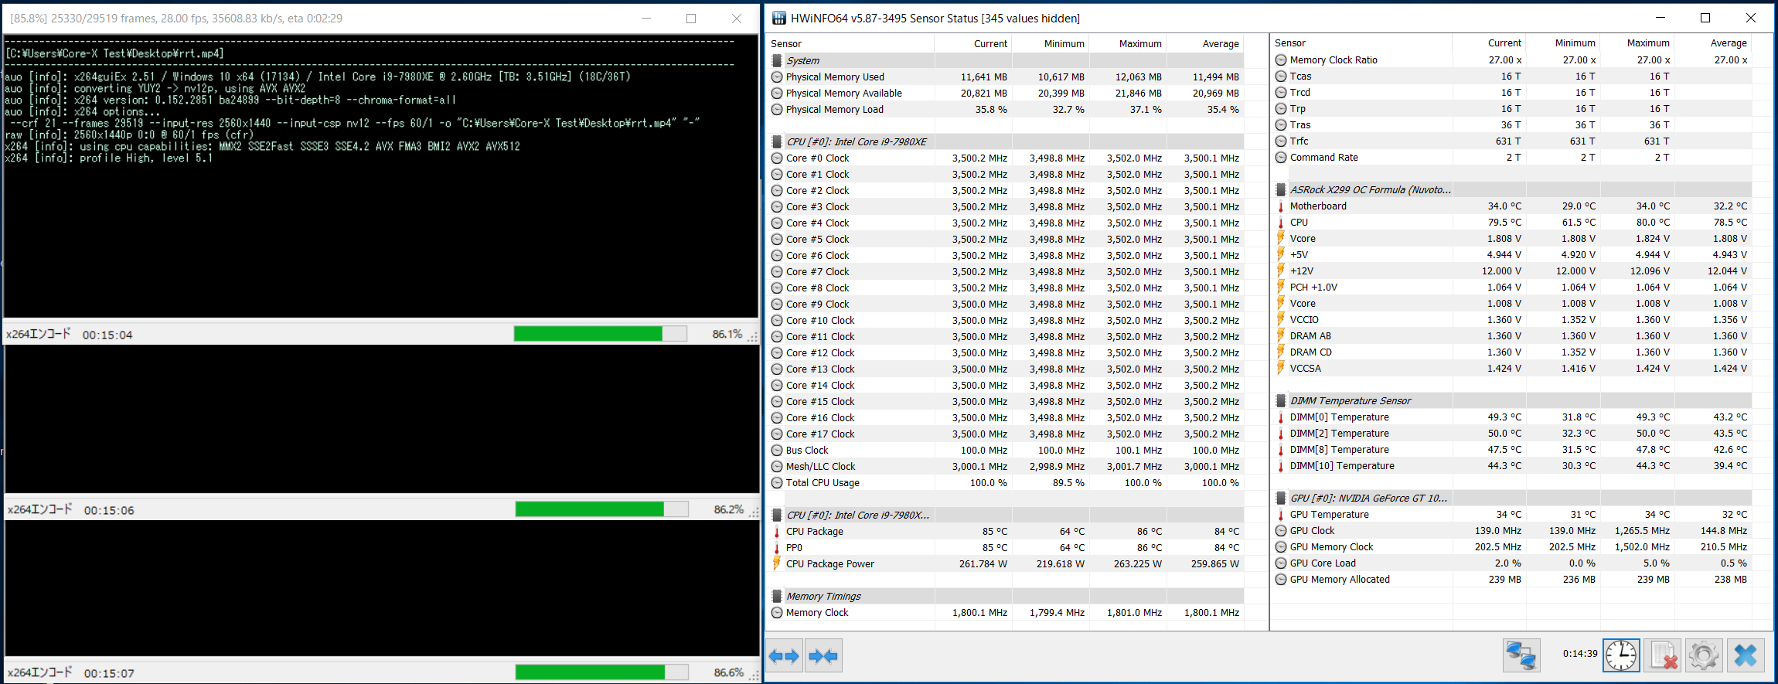This screenshot has height=684, width=1778.
Task: Click the ASRock X299 OC Formula group icon
Action: (1281, 189)
